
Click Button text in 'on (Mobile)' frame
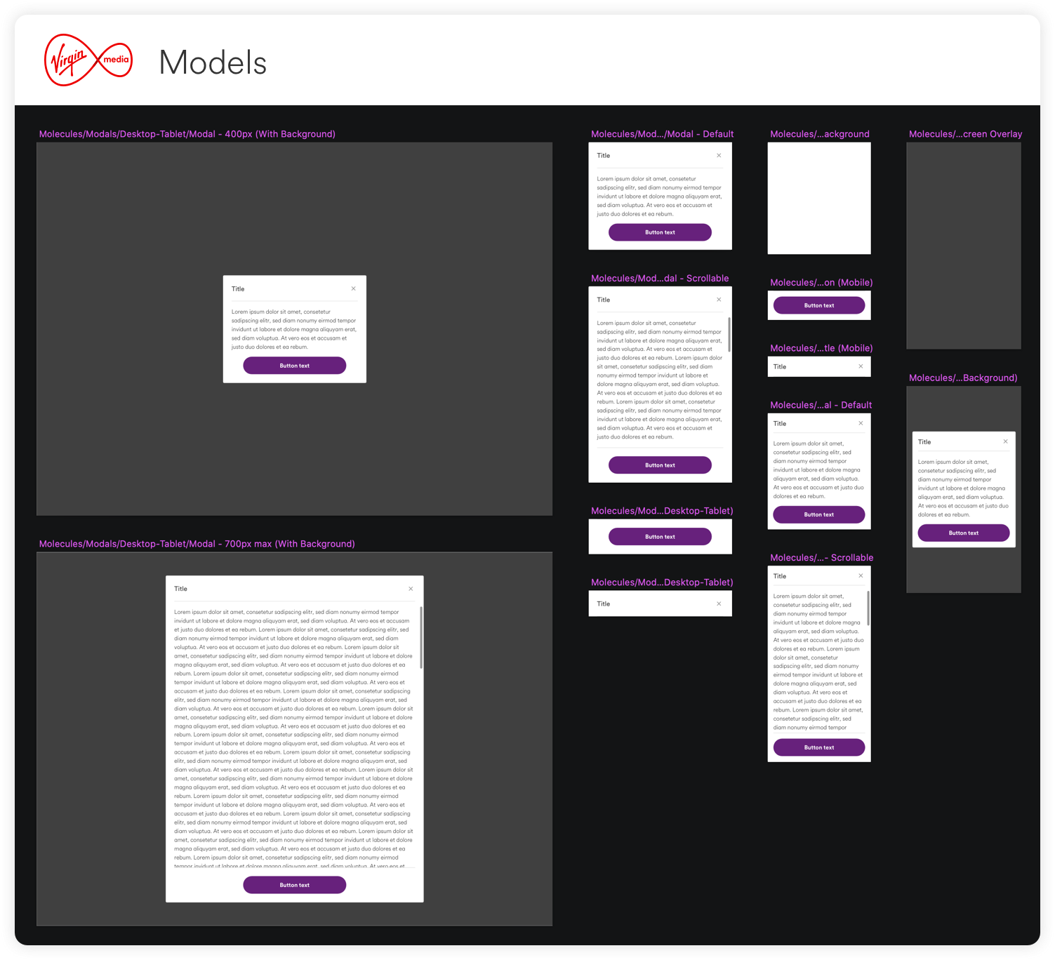[818, 305]
